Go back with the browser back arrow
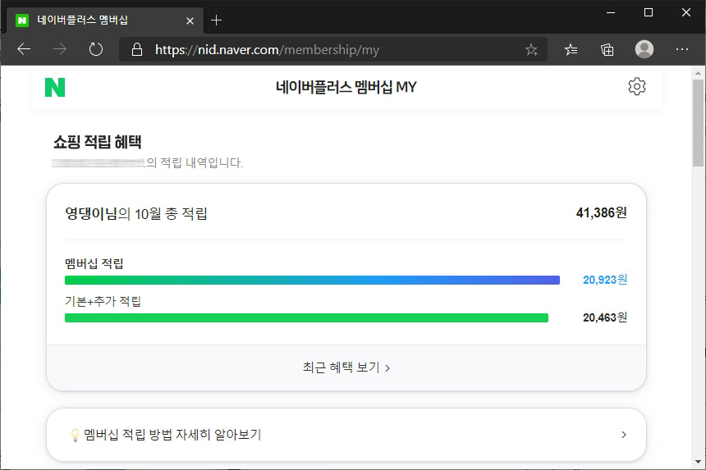706x470 pixels. (24, 49)
